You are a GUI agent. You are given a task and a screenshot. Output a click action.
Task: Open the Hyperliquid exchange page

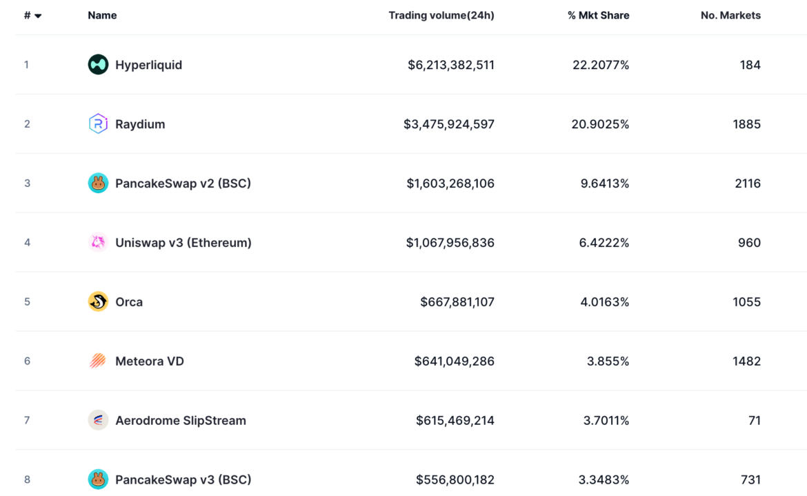tap(150, 64)
